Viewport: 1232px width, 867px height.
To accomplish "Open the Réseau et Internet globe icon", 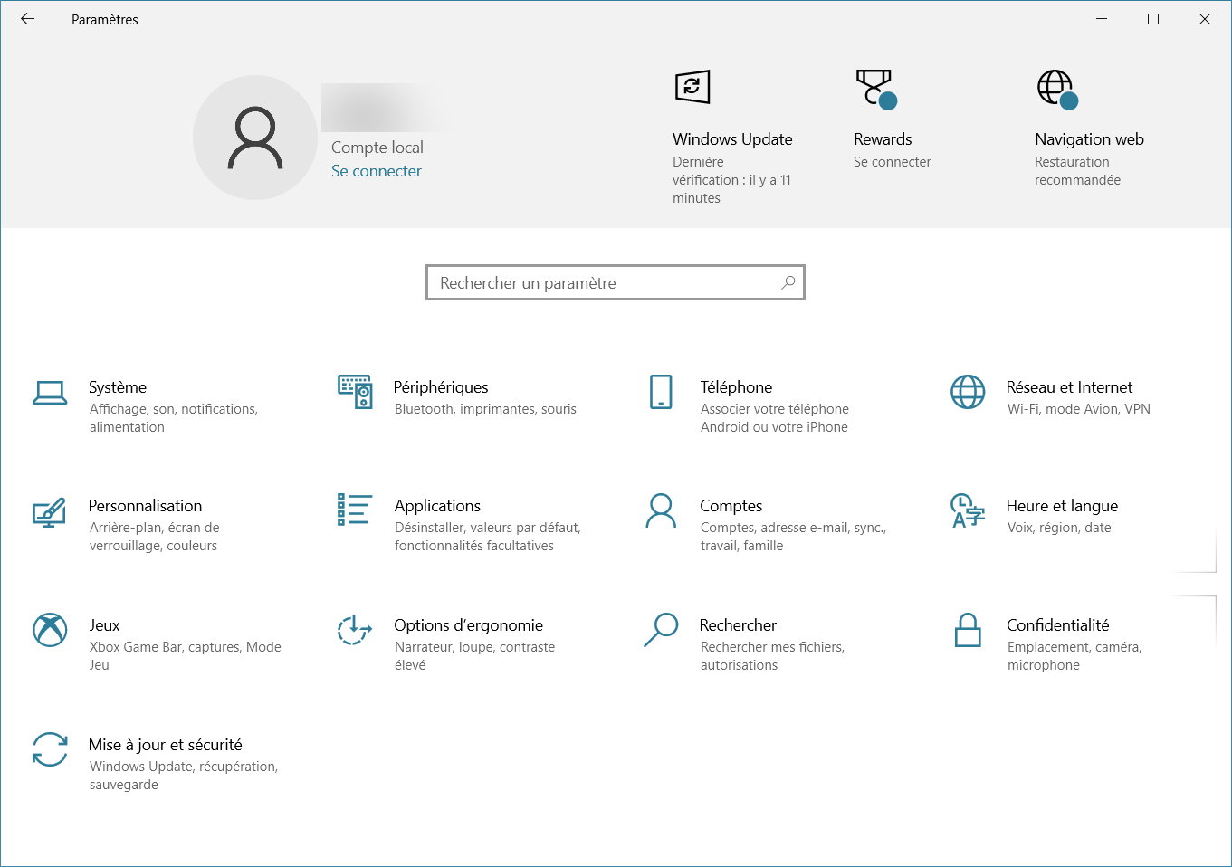I will 968,392.
